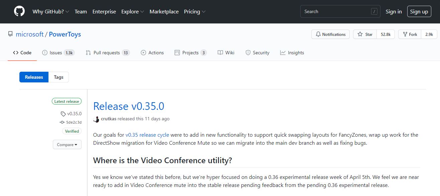Expand the Why GitHub? menu
Image resolution: width=440 pixels, height=196 pixels.
(x=51, y=11)
